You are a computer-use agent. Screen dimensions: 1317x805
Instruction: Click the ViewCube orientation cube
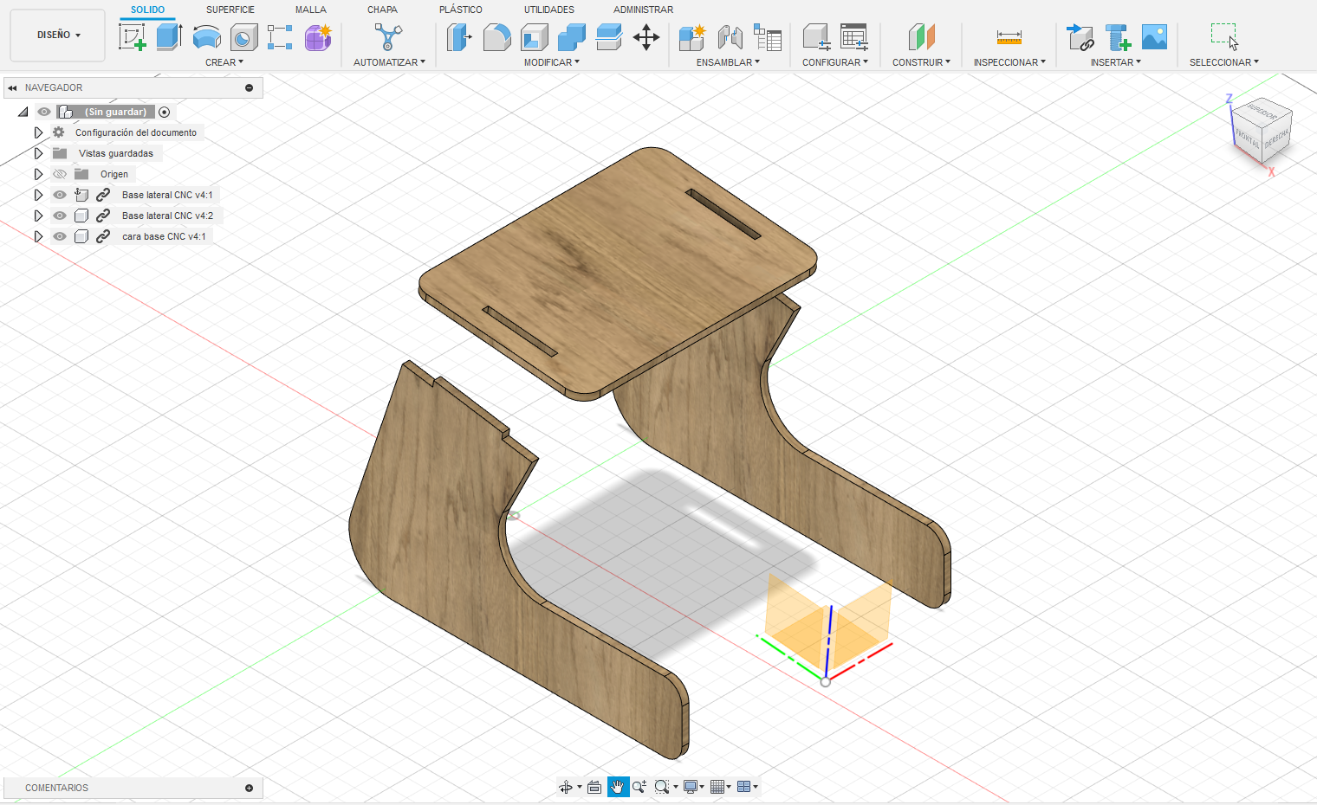click(1262, 128)
